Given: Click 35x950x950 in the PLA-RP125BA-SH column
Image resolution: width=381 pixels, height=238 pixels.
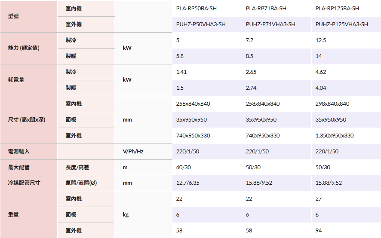Looking at the screenshot, I should tap(331, 120).
